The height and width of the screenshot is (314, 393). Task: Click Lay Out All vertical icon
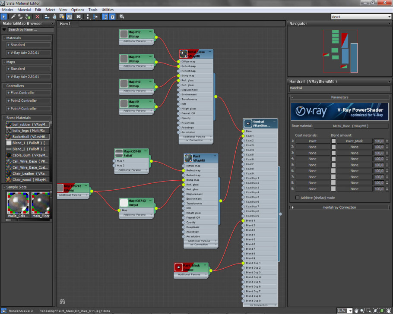click(x=88, y=16)
